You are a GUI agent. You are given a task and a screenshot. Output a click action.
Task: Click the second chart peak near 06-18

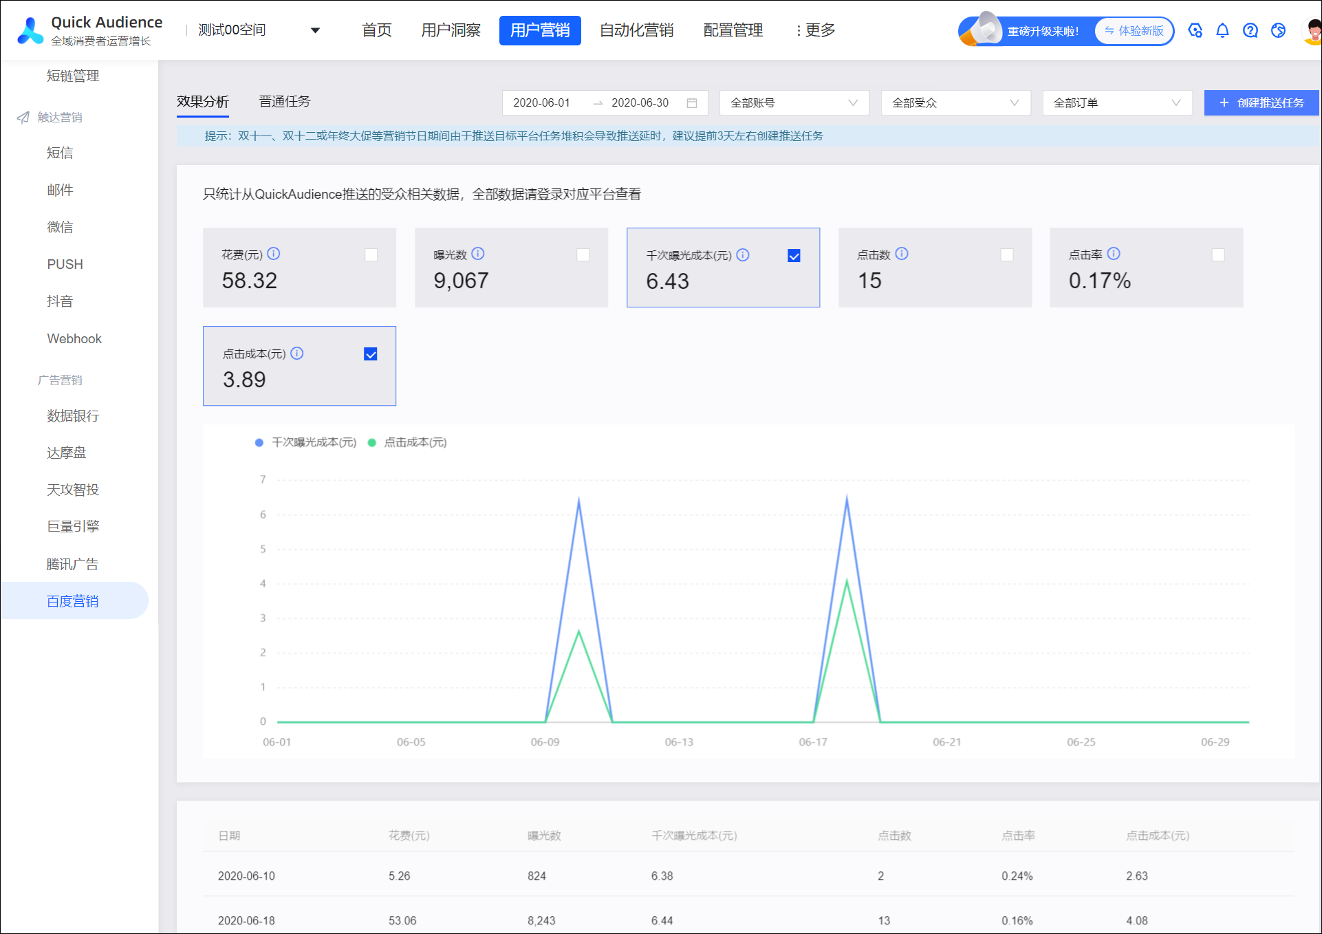pos(847,498)
